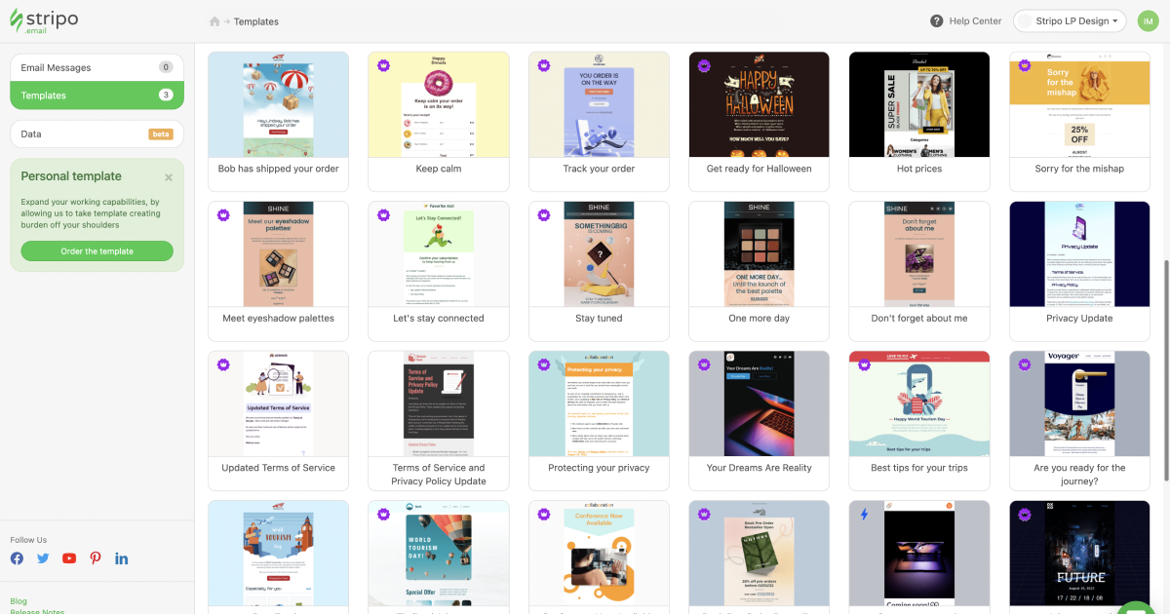The height and width of the screenshot is (614, 1170).
Task: Open the One more day template thumbnail
Action: click(x=759, y=254)
